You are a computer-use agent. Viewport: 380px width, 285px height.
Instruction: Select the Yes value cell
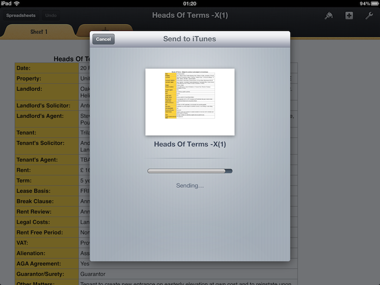coord(188,264)
